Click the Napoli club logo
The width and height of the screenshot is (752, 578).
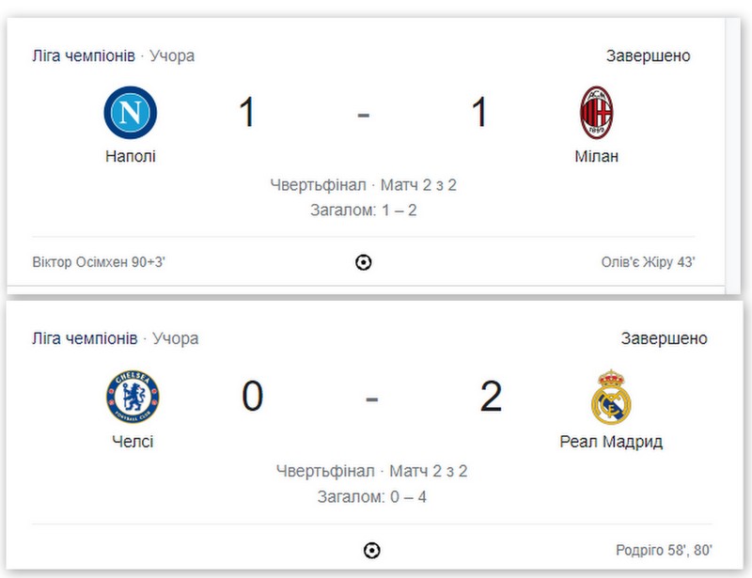(130, 113)
